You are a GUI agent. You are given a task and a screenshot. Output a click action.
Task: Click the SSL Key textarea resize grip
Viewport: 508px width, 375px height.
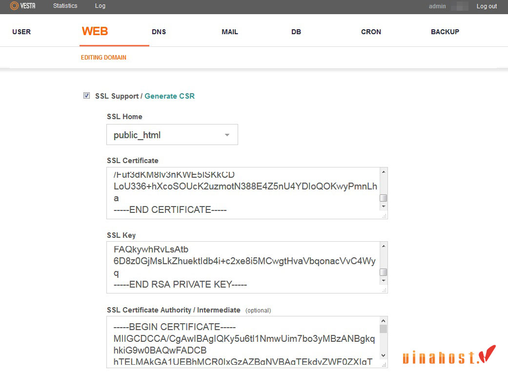(384, 290)
